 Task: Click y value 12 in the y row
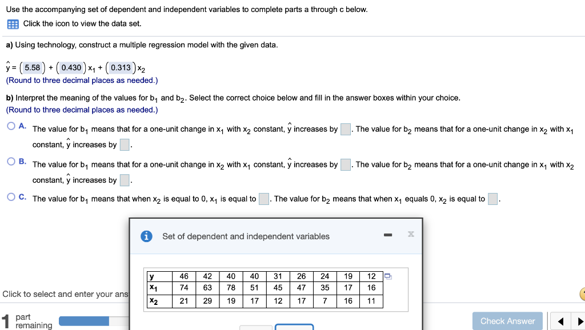coord(371,276)
